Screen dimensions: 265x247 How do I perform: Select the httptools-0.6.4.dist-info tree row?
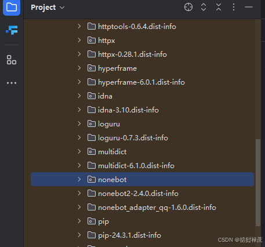coord(142,26)
